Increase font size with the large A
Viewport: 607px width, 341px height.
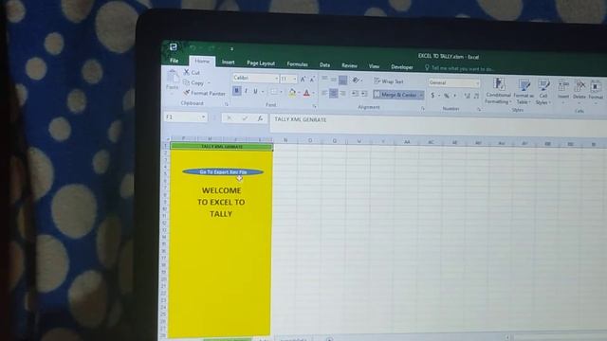pyautogui.click(x=303, y=79)
